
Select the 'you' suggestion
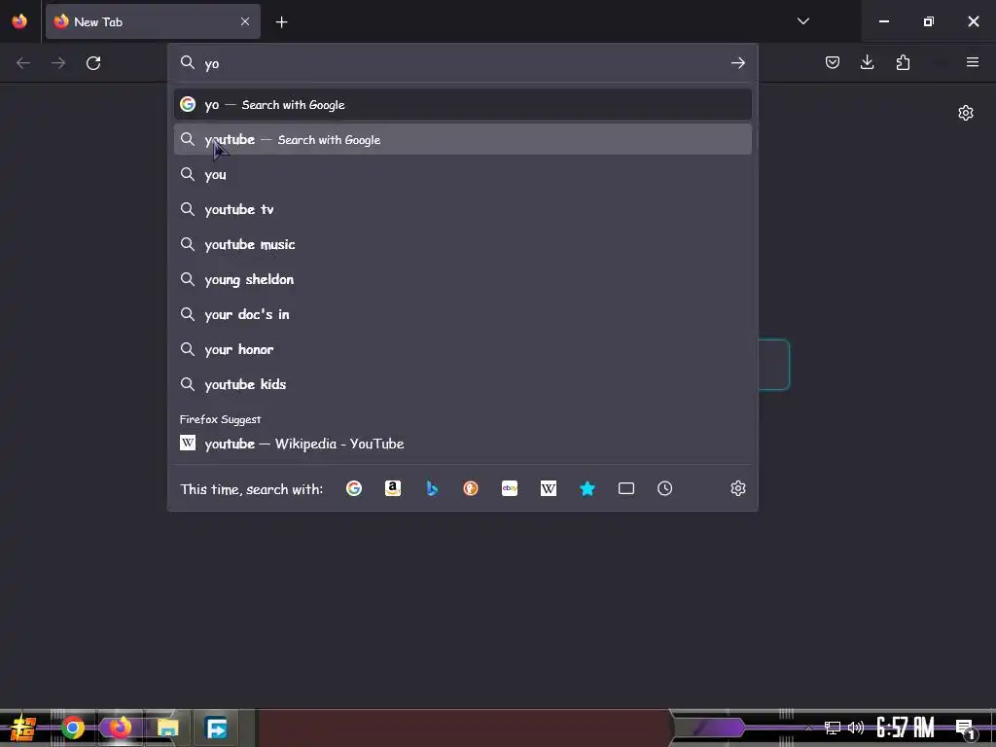[x=462, y=174]
